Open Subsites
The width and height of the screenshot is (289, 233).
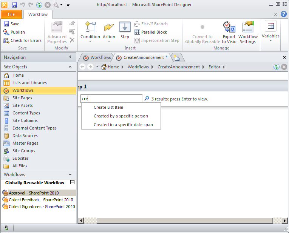point(39,158)
